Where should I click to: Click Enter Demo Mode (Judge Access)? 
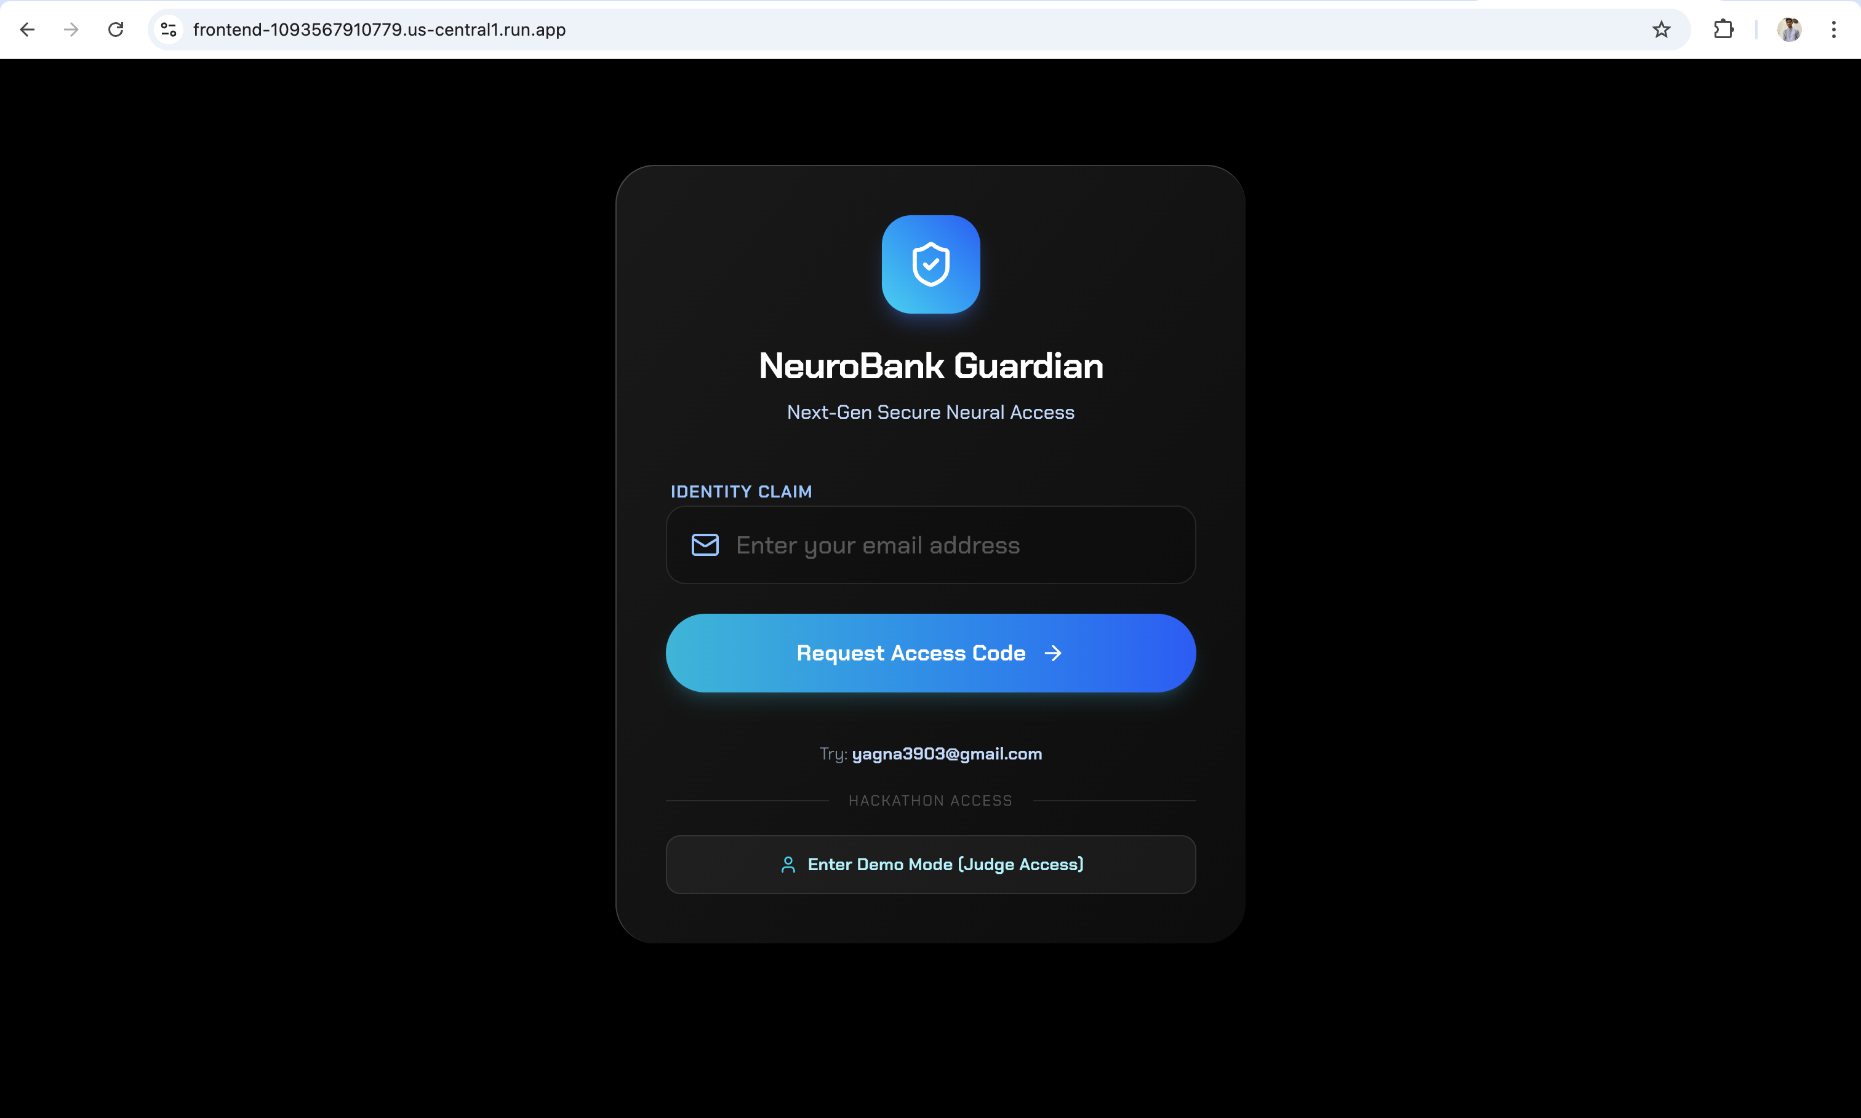(x=931, y=865)
